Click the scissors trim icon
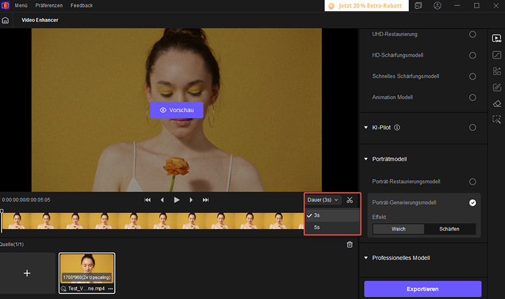505x299 pixels. tap(350, 200)
